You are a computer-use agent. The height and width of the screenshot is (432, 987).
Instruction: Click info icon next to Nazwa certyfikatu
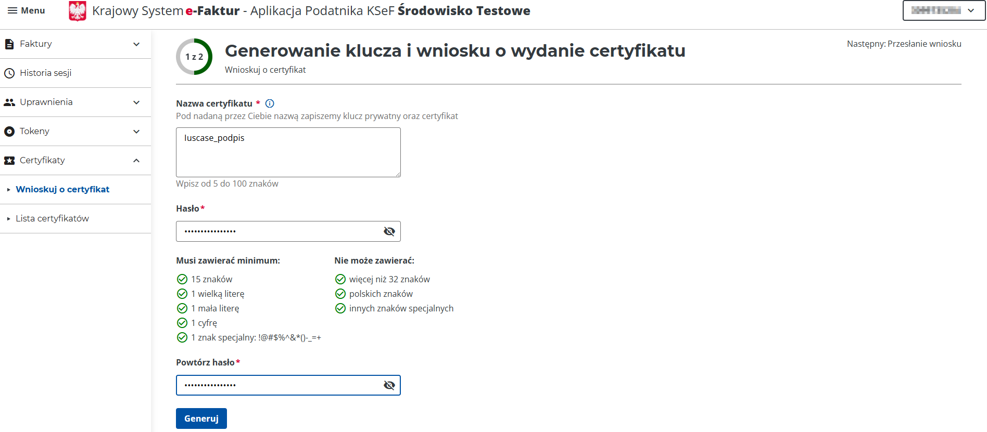[270, 103]
